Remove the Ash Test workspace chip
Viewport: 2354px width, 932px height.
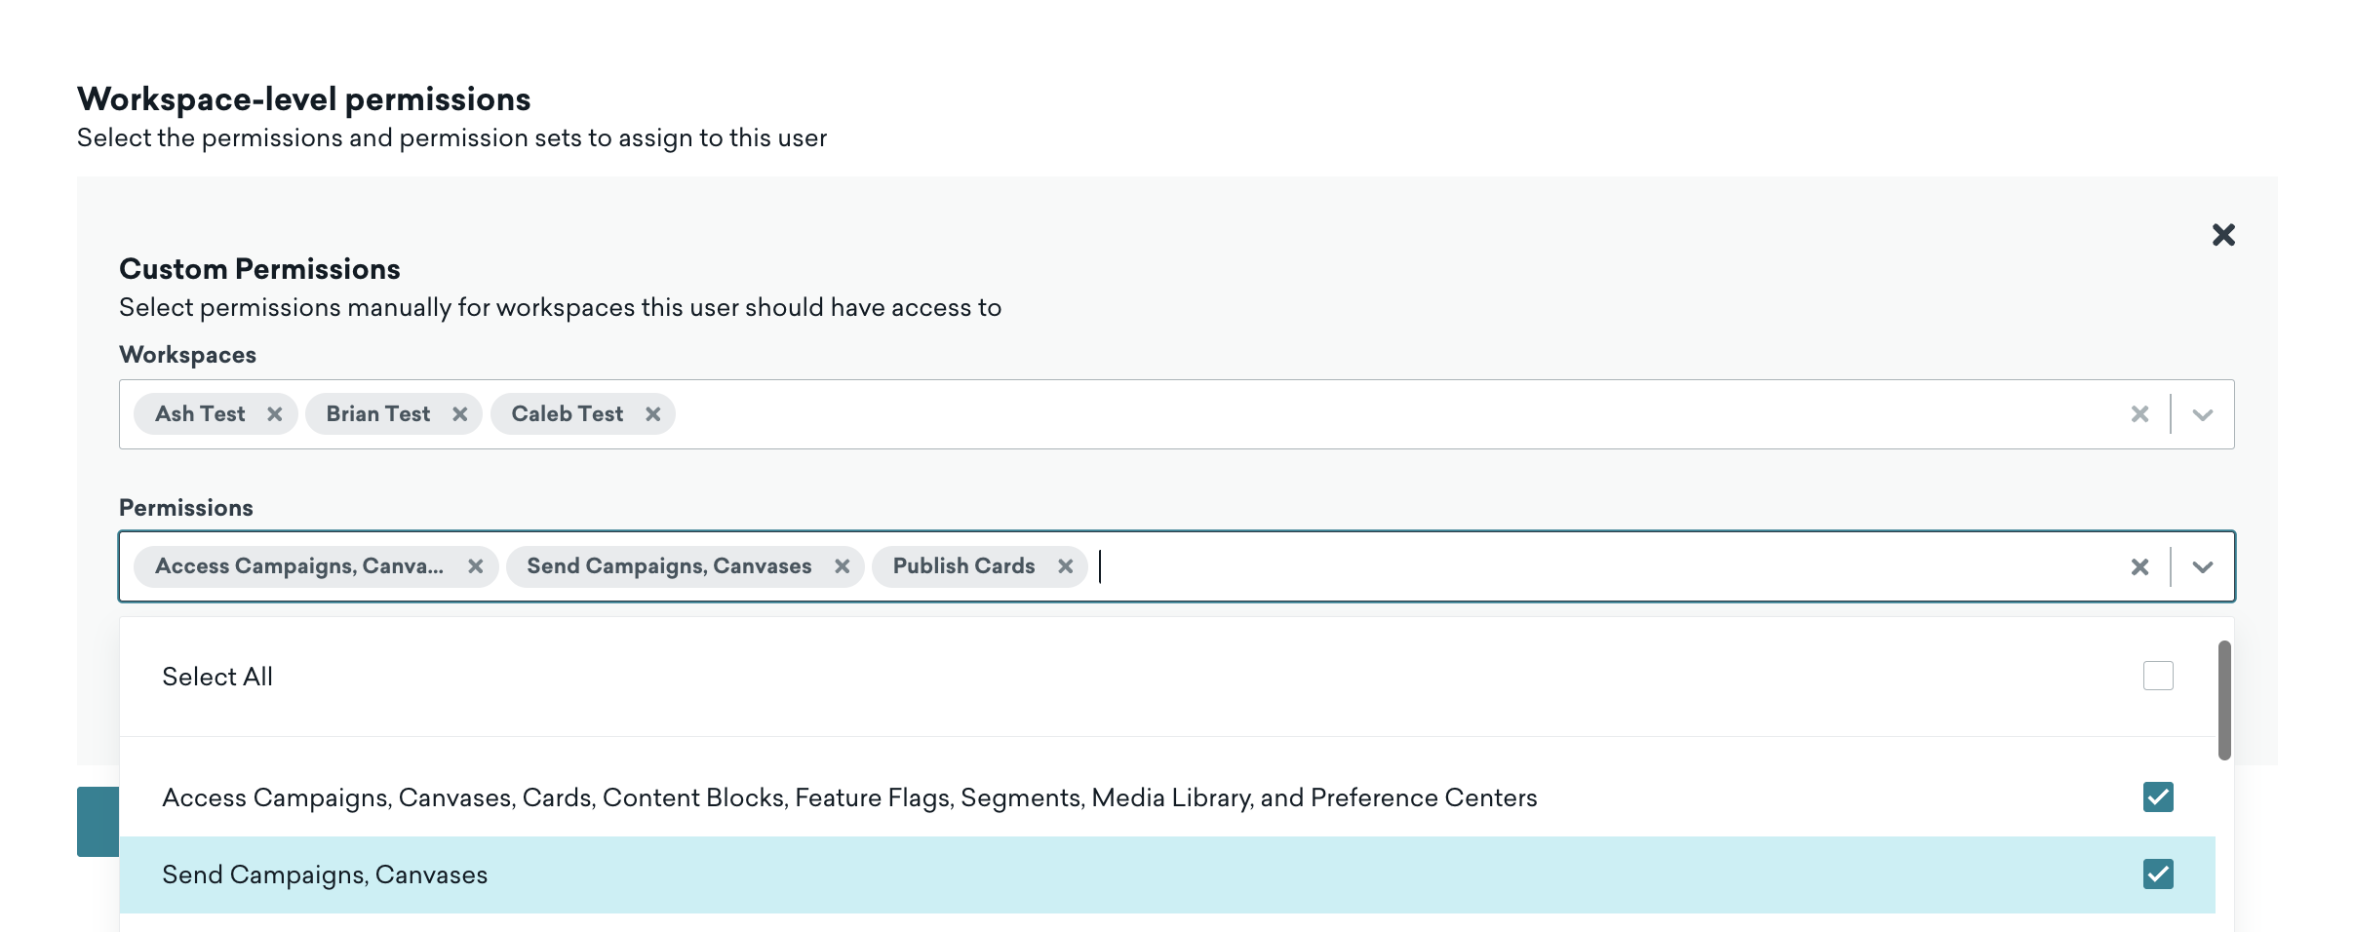(x=275, y=414)
